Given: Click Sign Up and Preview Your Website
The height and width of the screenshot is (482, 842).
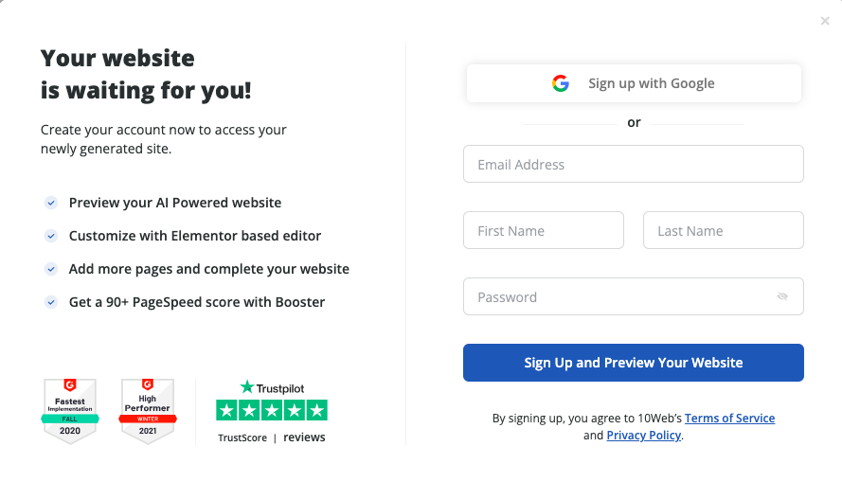Looking at the screenshot, I should pyautogui.click(x=634, y=363).
